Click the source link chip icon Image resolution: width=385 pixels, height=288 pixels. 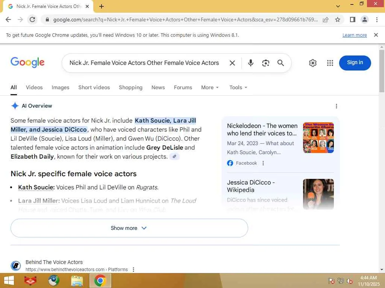pos(174,156)
